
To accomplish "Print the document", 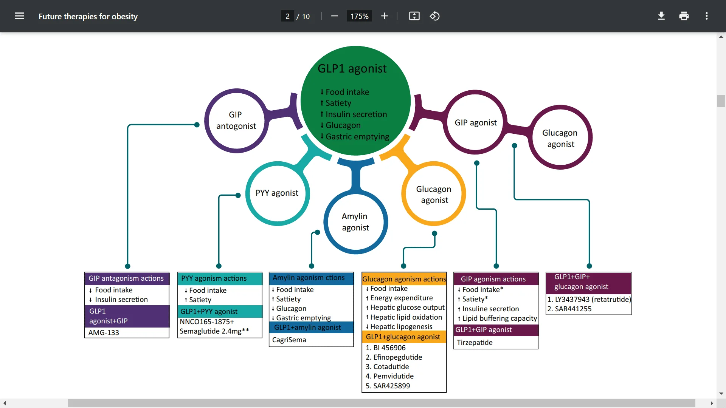I will pos(684,16).
